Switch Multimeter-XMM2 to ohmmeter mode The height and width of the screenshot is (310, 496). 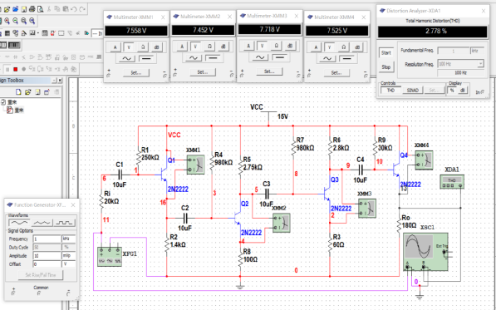click(x=209, y=47)
